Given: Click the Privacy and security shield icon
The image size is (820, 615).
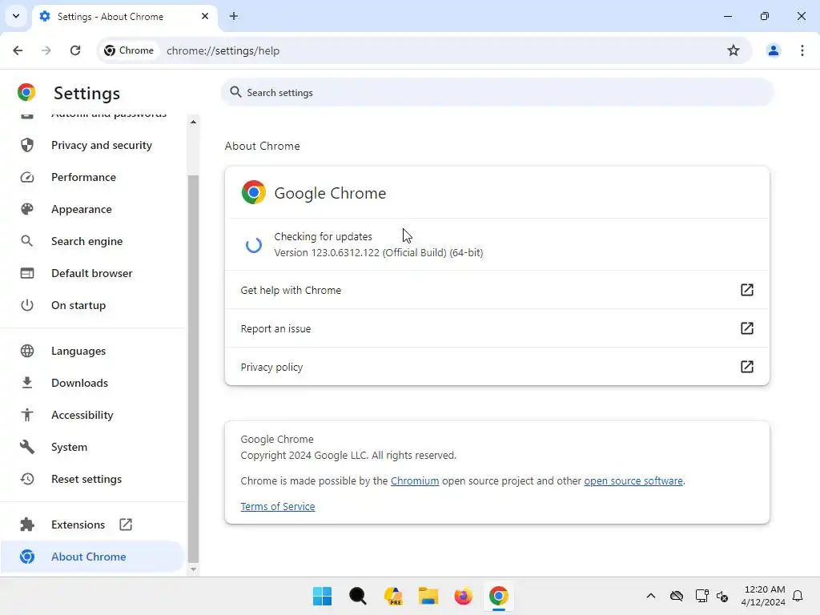Looking at the screenshot, I should pos(27,145).
